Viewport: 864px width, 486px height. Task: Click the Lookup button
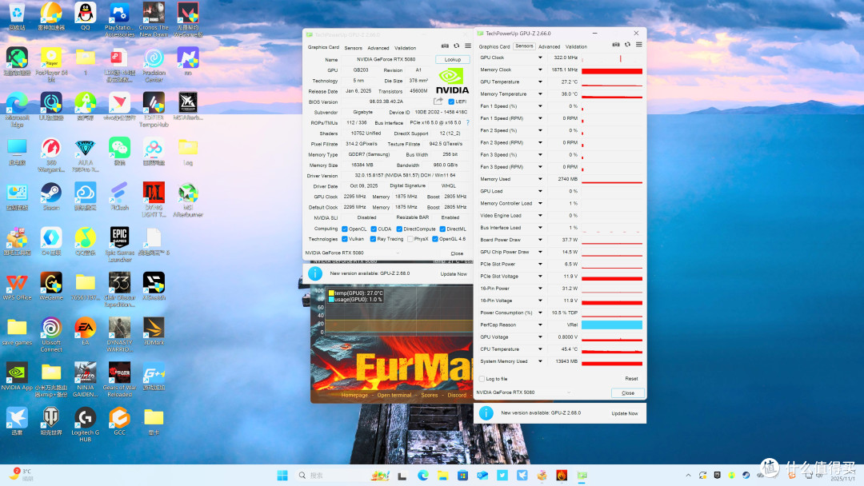[x=452, y=59]
